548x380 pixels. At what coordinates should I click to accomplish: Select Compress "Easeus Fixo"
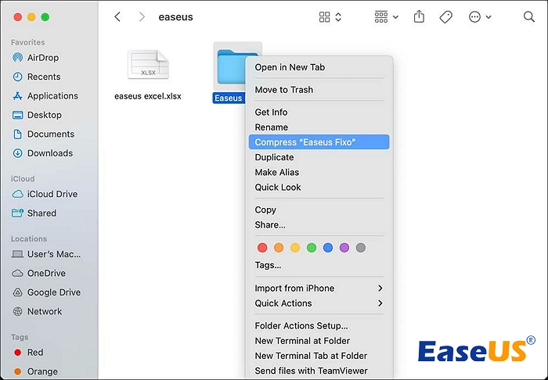[319, 142]
